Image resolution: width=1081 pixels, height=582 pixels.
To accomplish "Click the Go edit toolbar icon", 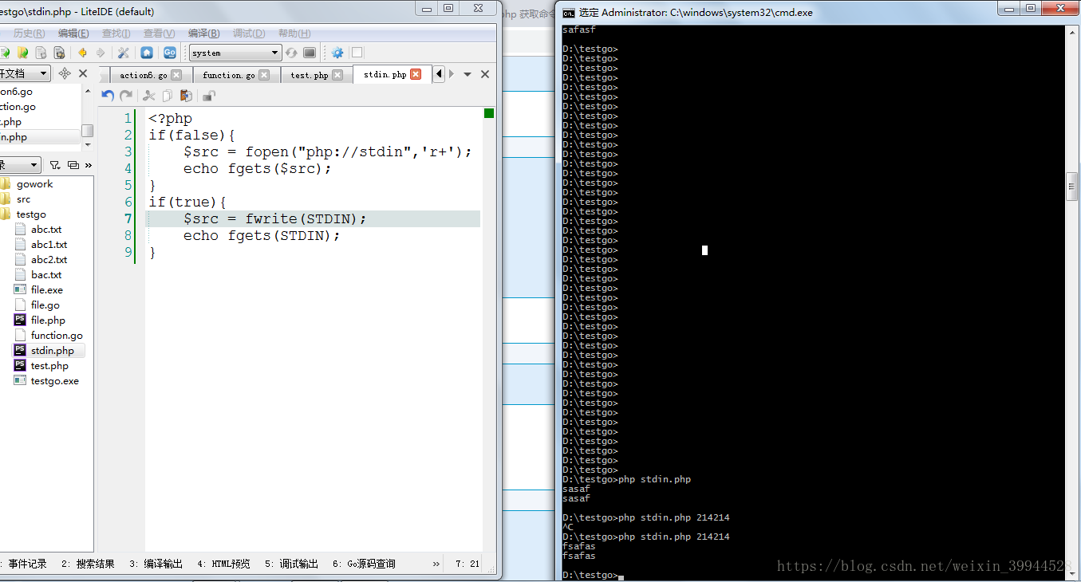I will (170, 53).
